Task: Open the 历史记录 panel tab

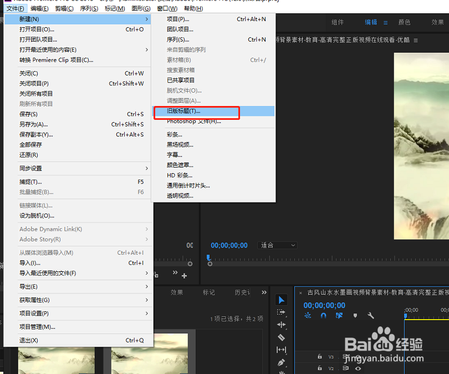Action: click(242, 292)
